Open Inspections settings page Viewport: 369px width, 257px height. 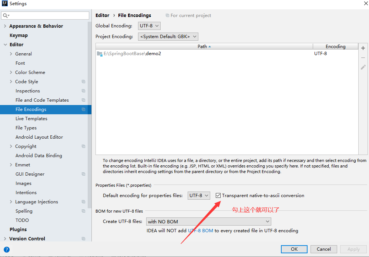pyautogui.click(x=28, y=91)
